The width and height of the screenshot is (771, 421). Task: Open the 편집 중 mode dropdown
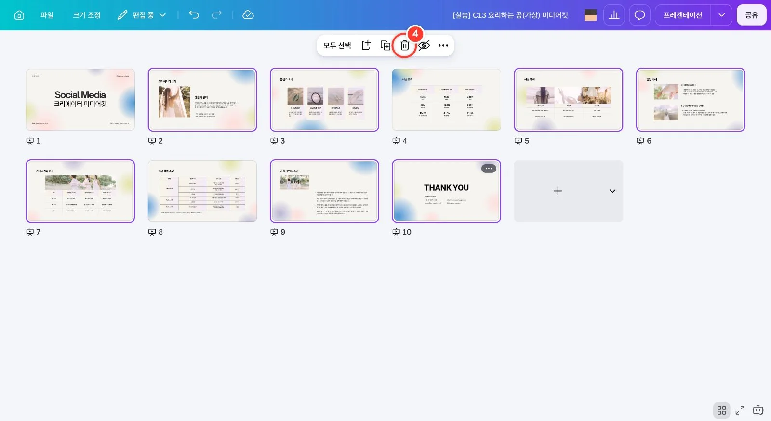[142, 15]
